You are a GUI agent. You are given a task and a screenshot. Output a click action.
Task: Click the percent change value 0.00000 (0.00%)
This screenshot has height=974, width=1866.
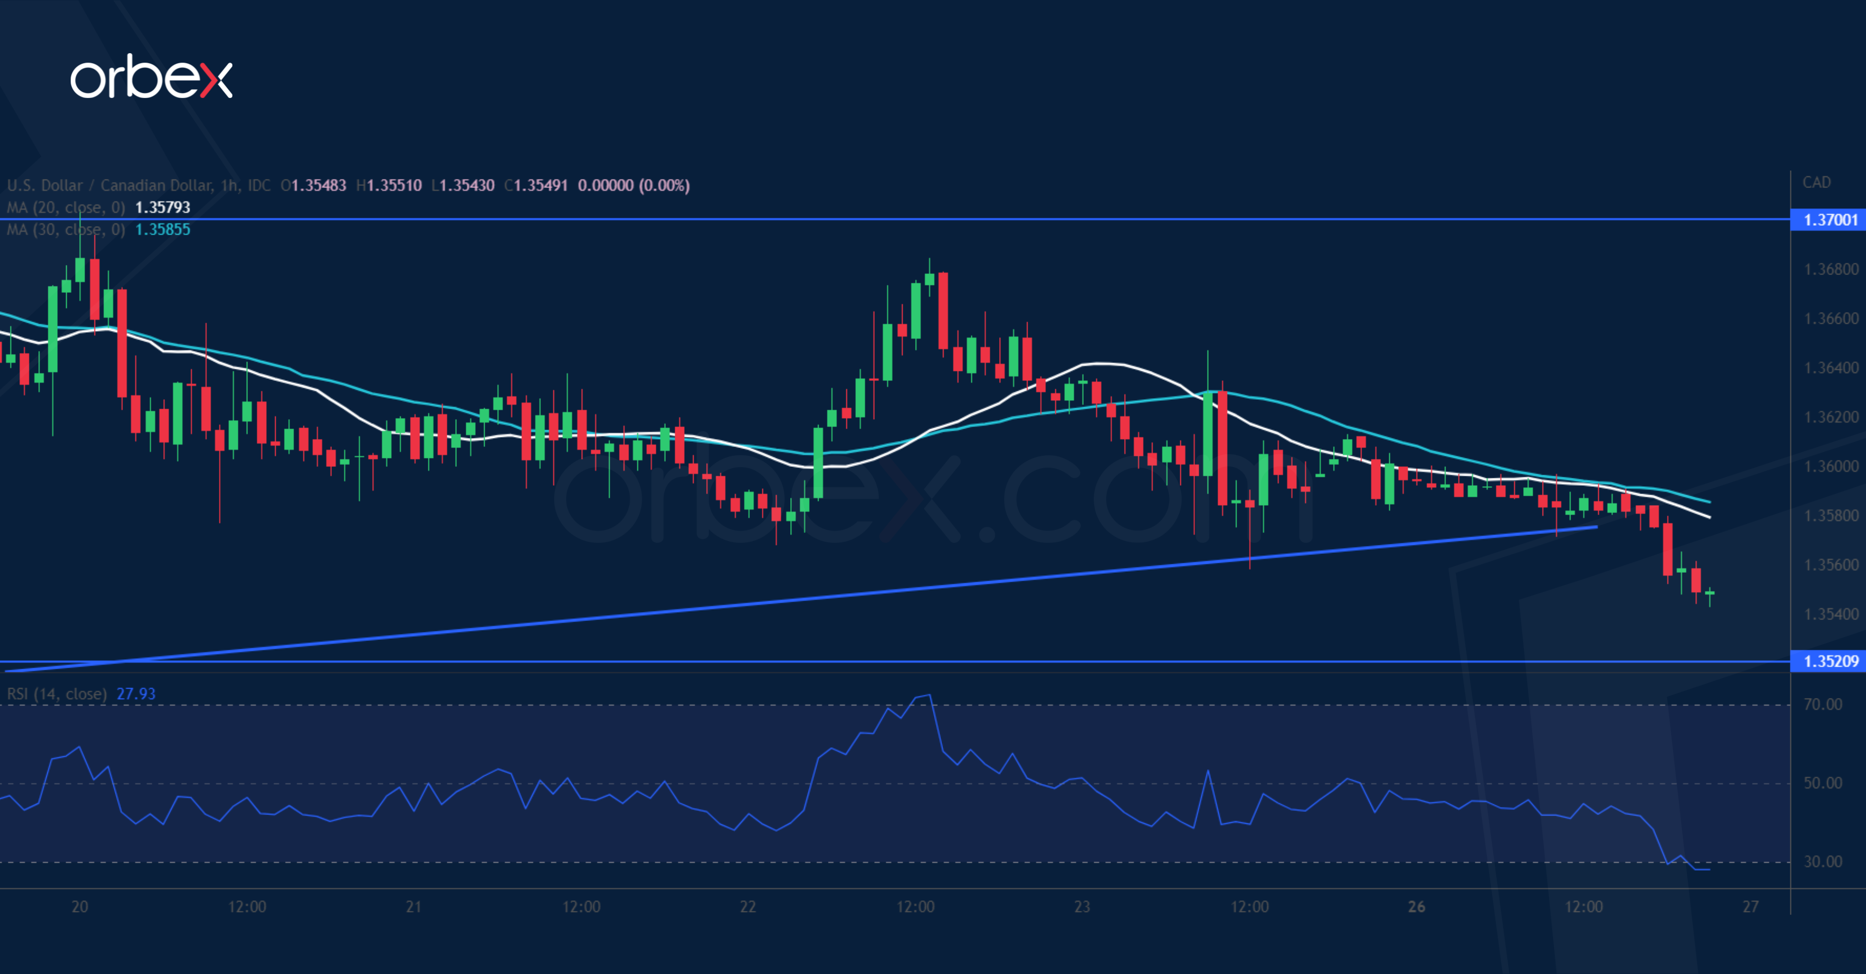(634, 185)
